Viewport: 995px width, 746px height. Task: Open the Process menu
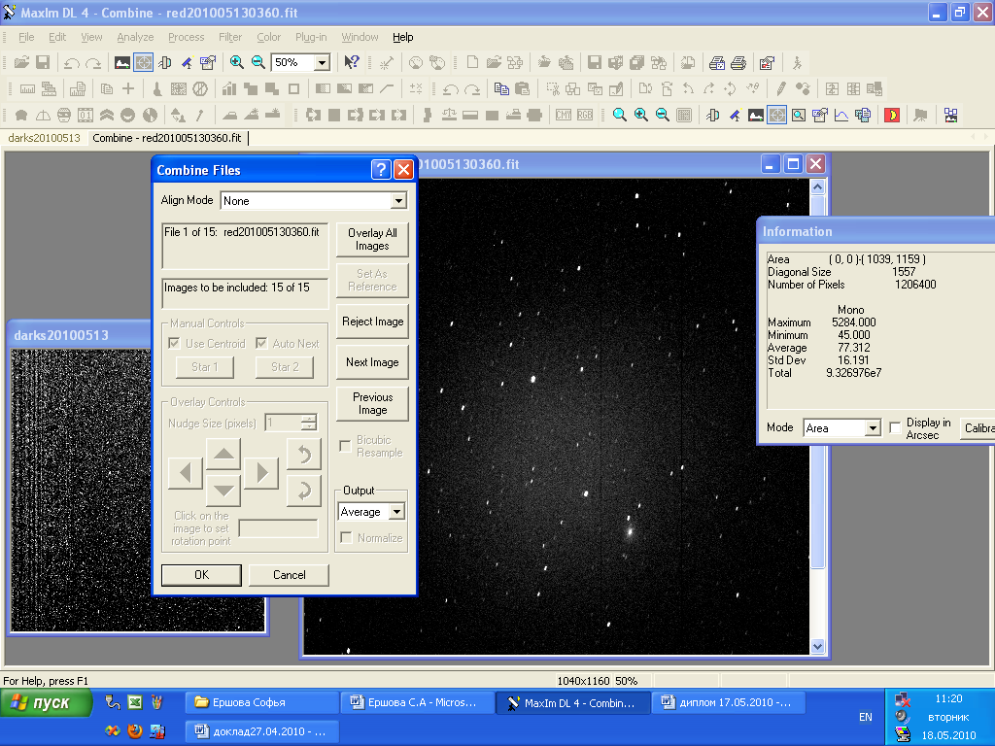(x=186, y=37)
